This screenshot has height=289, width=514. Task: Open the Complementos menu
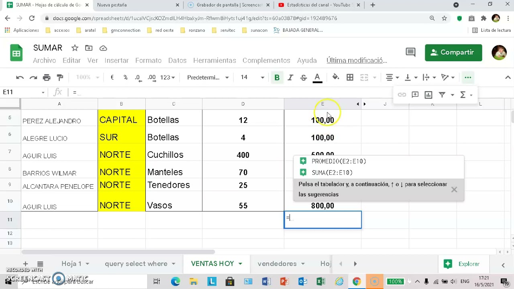(266, 60)
